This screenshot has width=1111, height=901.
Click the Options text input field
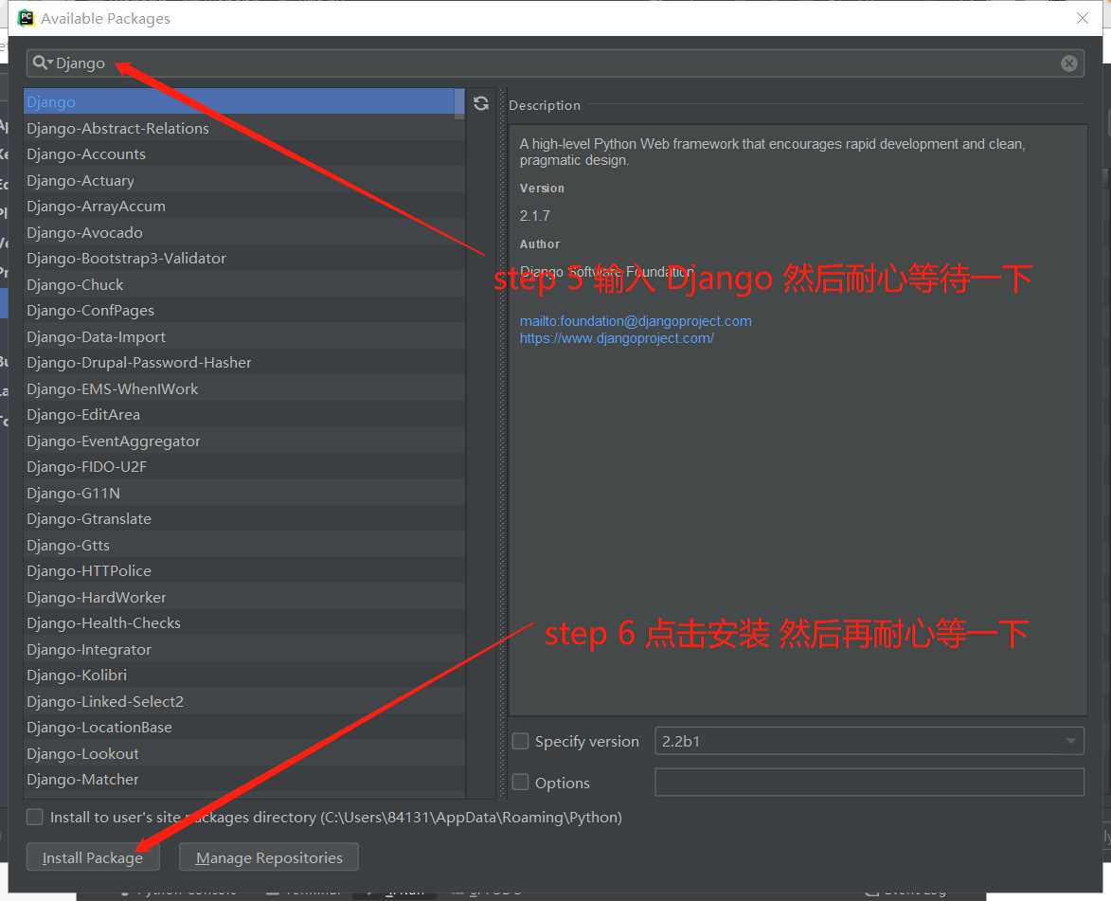click(x=869, y=782)
